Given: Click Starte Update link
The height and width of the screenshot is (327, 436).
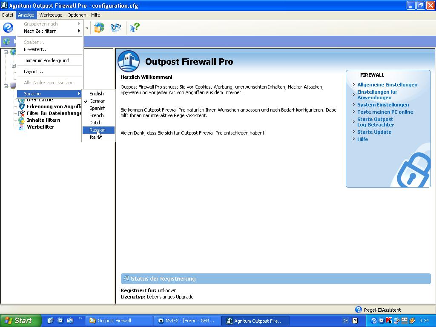Looking at the screenshot, I should coord(374,132).
